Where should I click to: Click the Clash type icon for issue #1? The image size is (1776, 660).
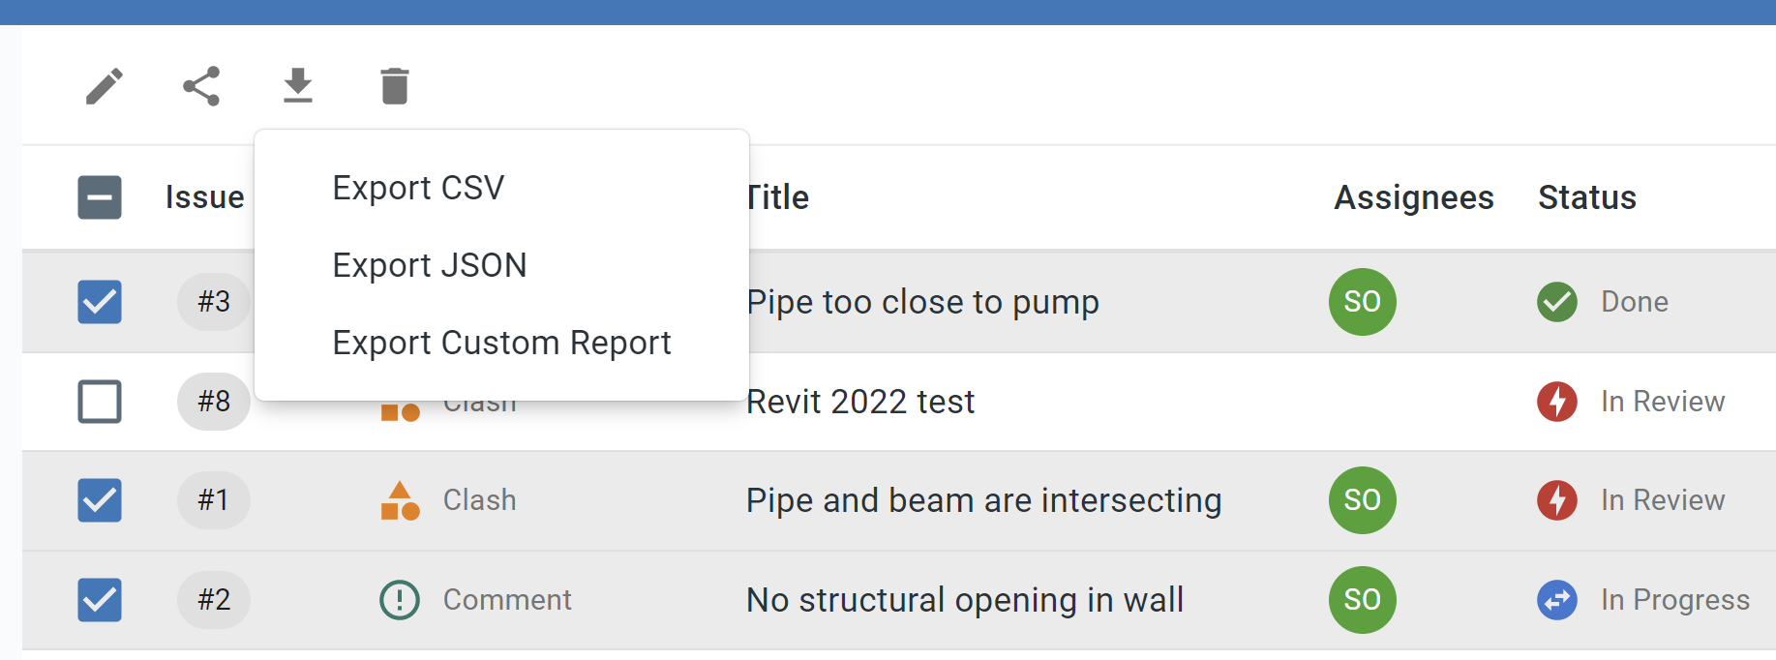tap(400, 500)
